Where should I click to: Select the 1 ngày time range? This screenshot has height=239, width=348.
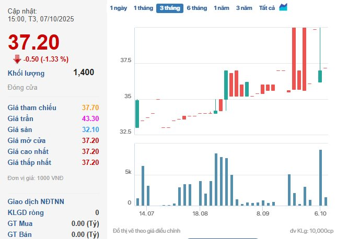pos(118,8)
